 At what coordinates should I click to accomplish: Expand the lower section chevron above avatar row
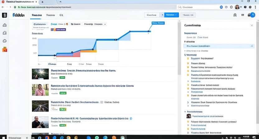tap(185, 112)
